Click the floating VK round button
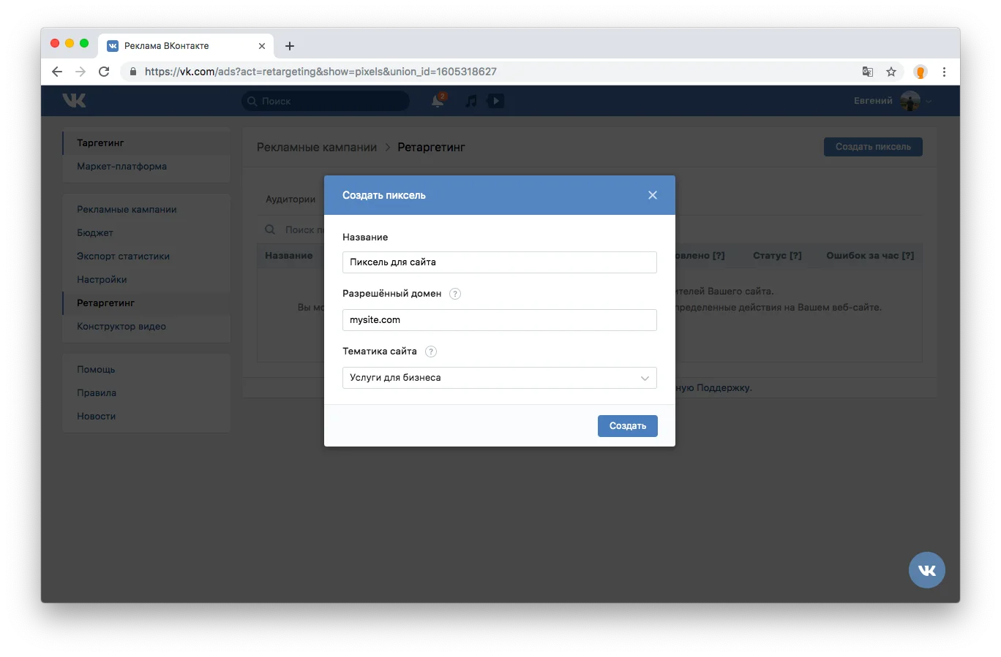 pos(927,570)
